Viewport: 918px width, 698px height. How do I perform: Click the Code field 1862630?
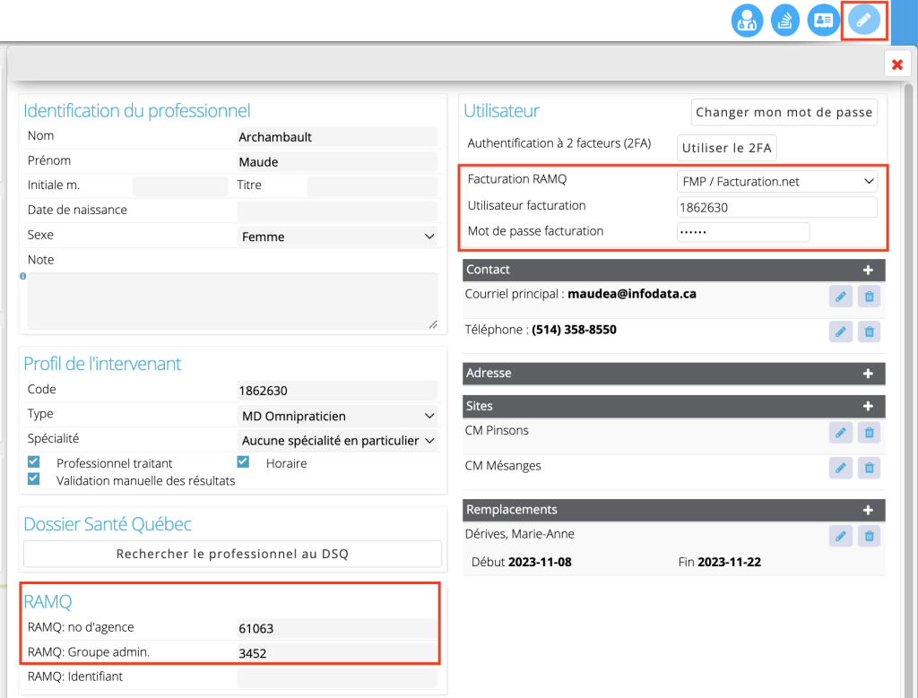pos(337,391)
